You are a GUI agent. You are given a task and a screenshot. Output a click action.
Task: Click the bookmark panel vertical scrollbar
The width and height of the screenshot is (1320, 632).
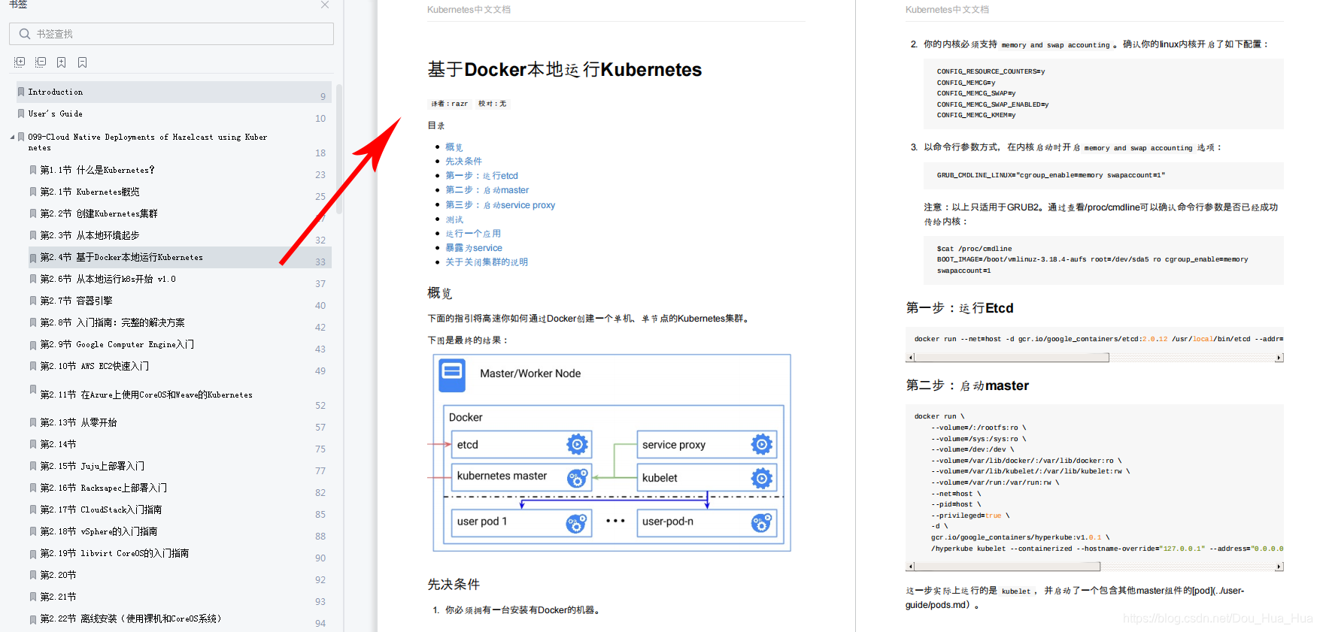339,149
